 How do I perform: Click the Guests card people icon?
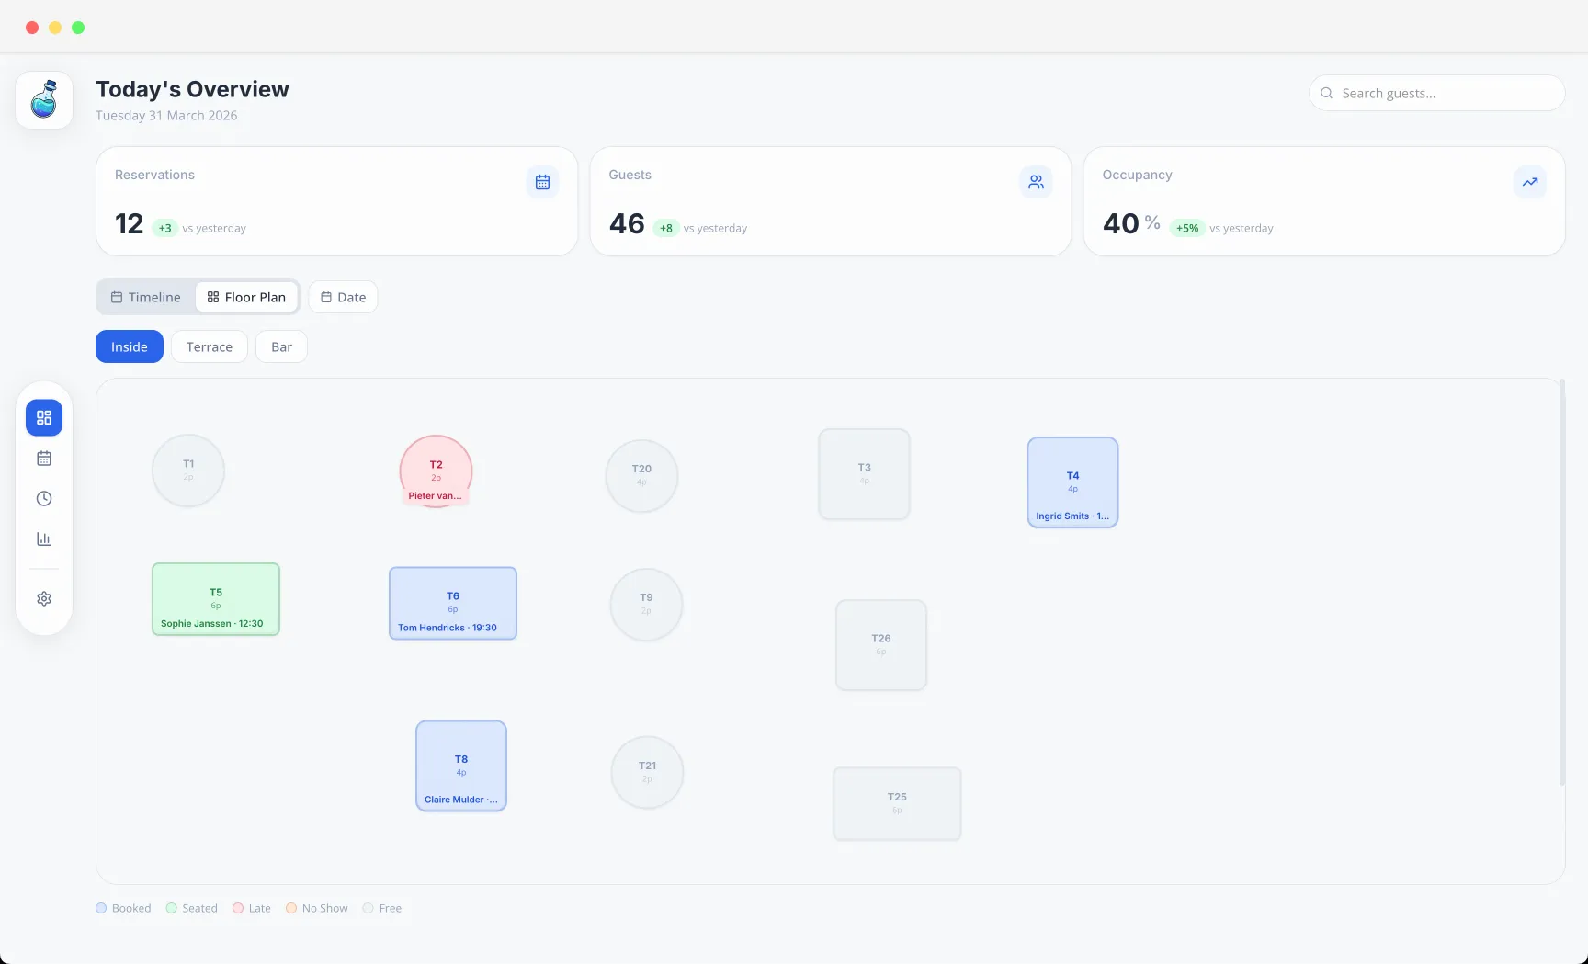pos(1036,182)
